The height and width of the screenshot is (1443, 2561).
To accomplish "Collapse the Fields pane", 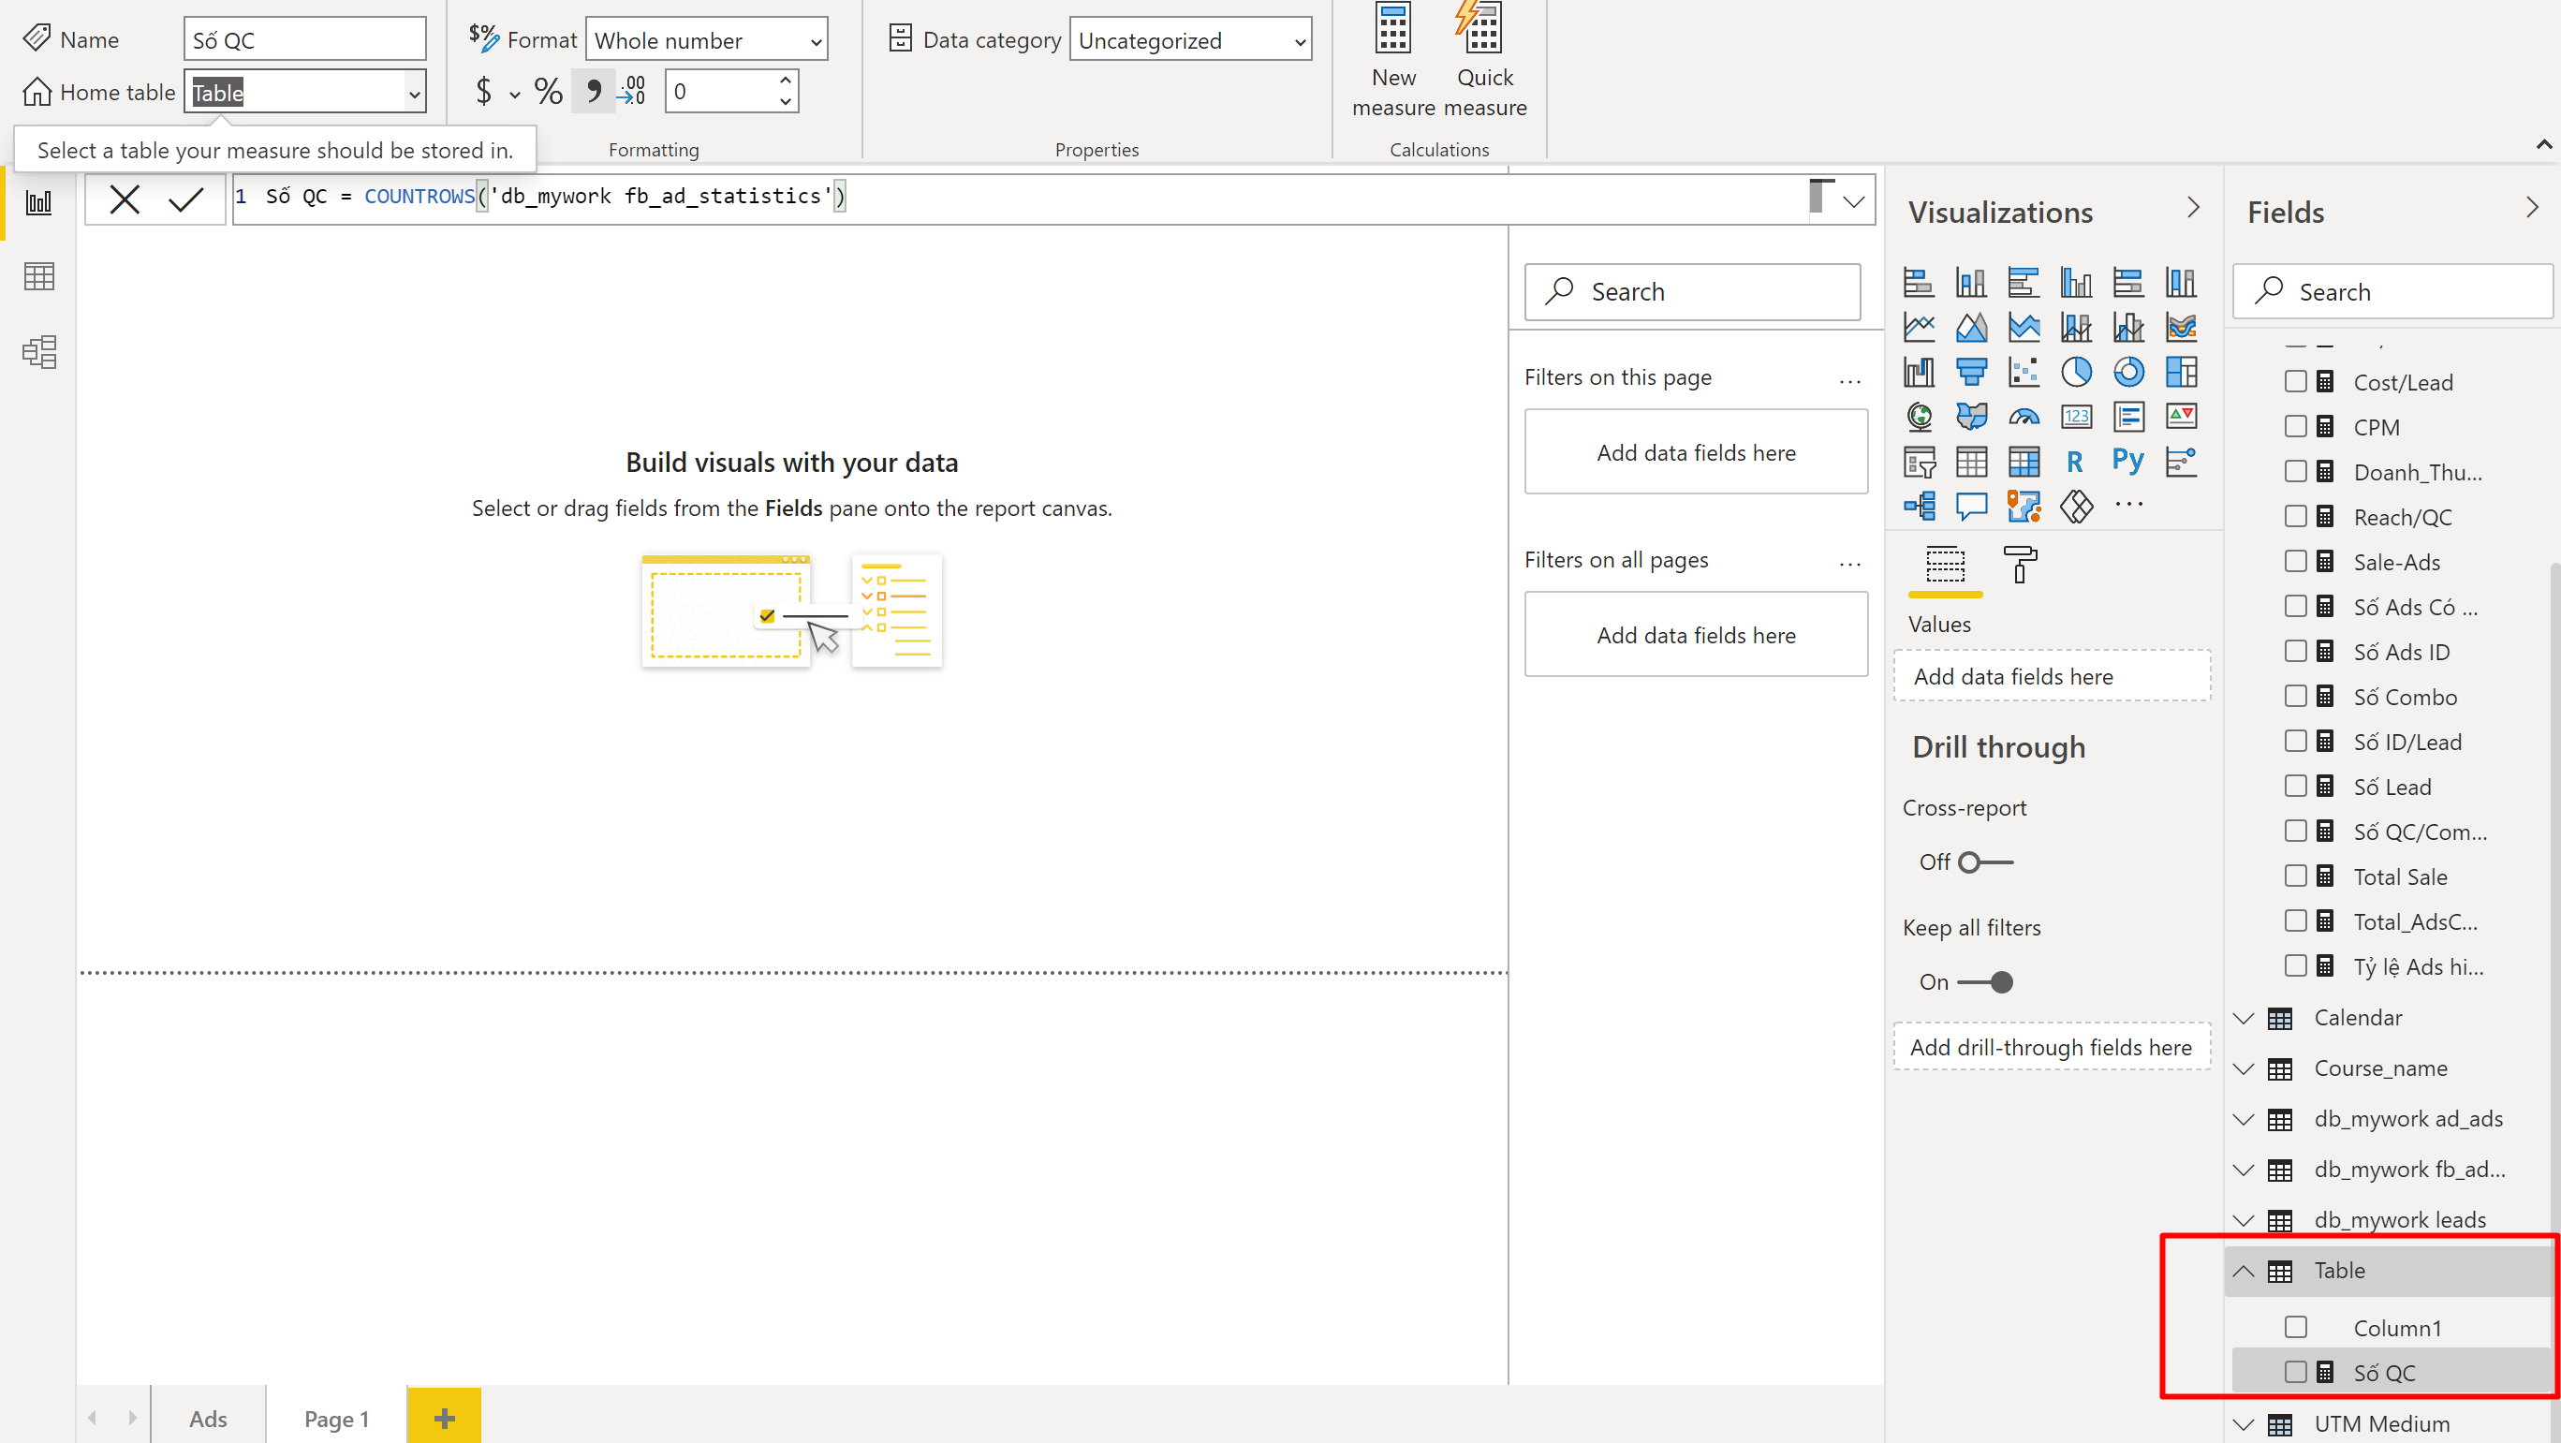I will pos(2532,207).
